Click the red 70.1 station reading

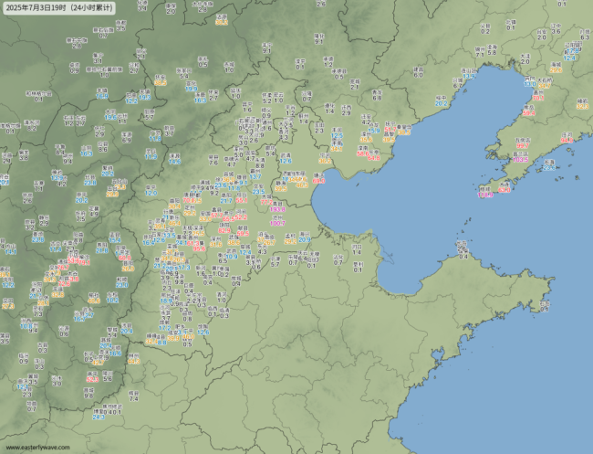click(x=537, y=98)
